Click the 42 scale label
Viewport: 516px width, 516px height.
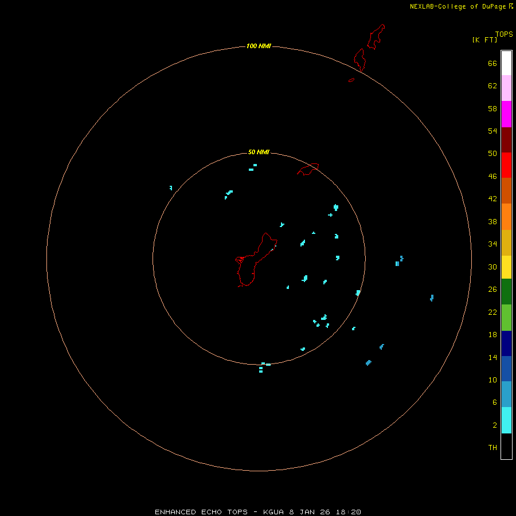(x=492, y=198)
